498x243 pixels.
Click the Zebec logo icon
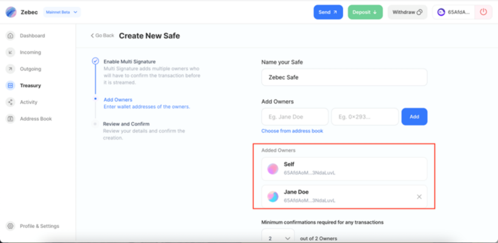point(11,12)
